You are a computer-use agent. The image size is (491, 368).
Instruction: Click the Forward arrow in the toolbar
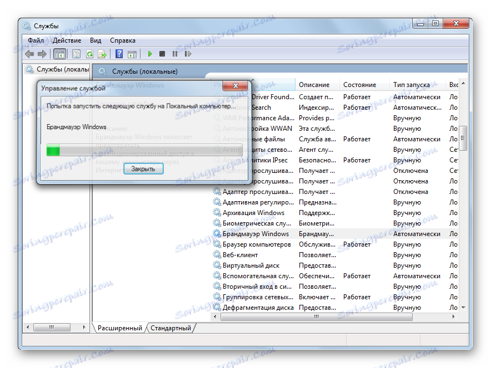pyautogui.click(x=42, y=54)
